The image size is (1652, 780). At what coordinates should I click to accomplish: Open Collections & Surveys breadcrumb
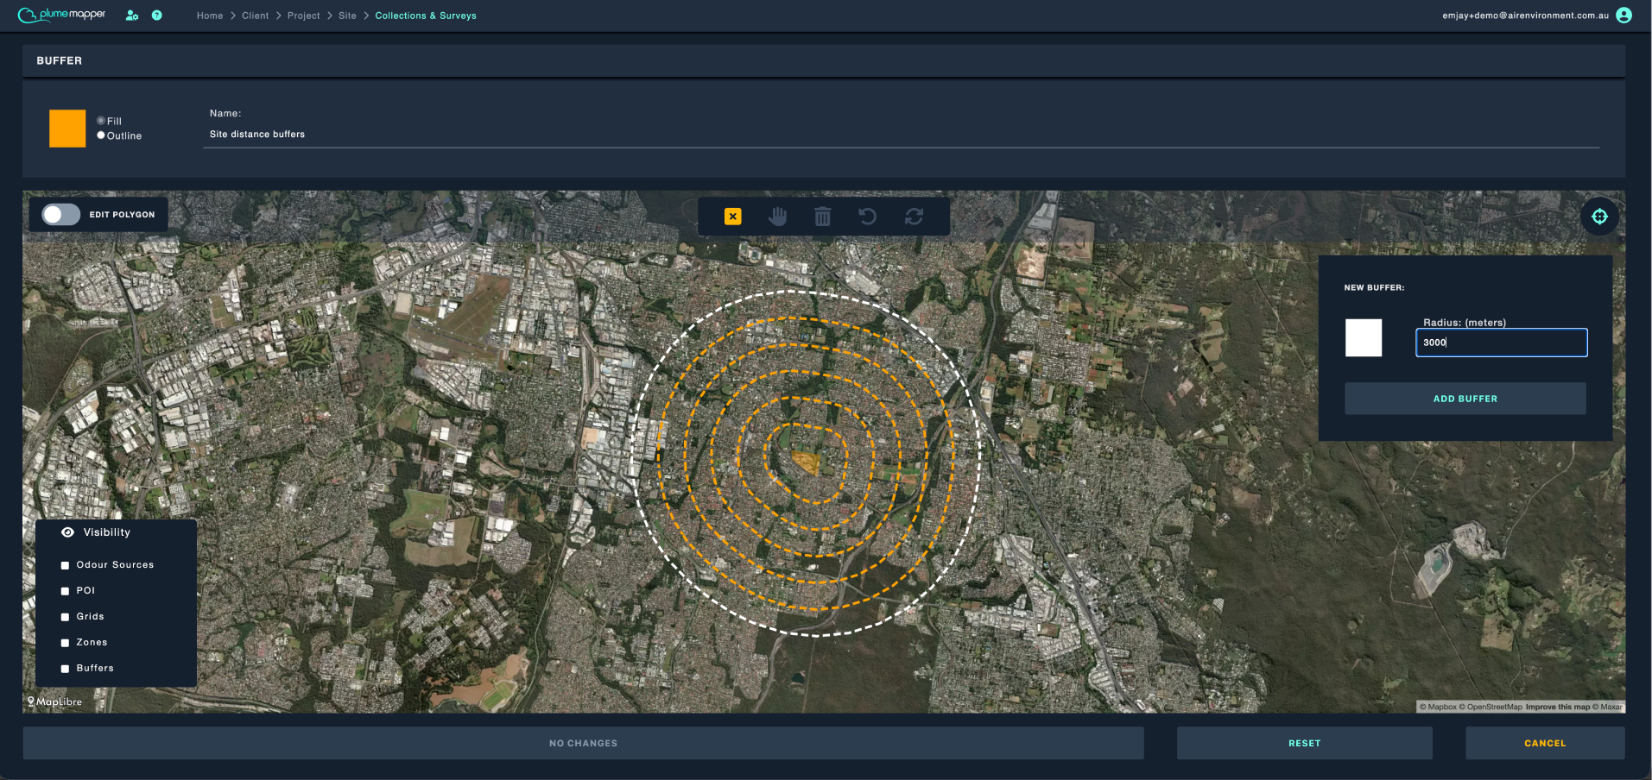tap(426, 16)
